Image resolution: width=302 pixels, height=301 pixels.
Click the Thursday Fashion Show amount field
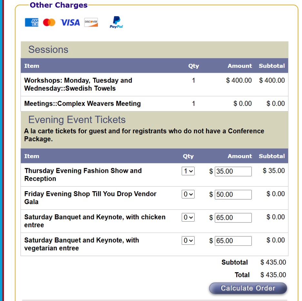(233, 171)
